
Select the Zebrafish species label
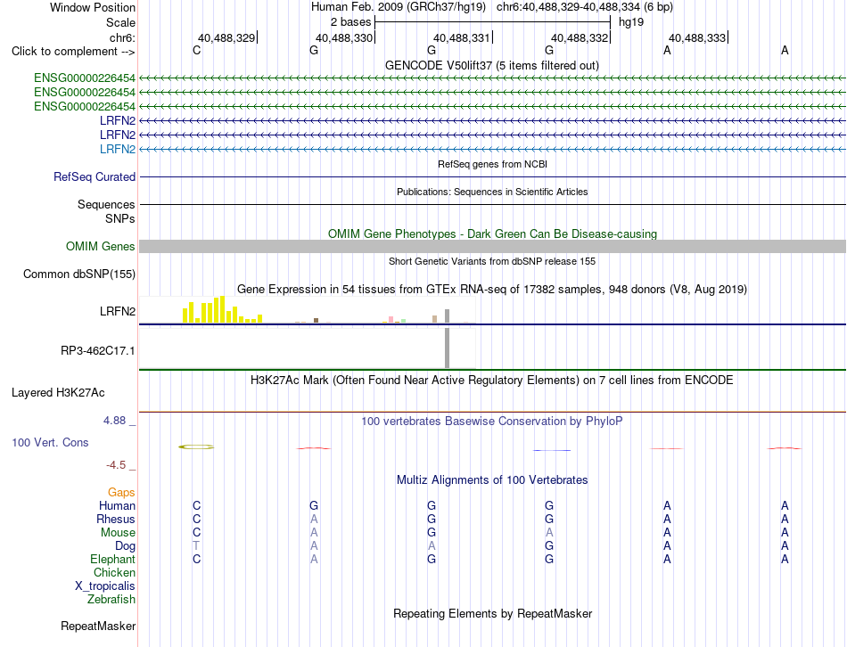(111, 599)
